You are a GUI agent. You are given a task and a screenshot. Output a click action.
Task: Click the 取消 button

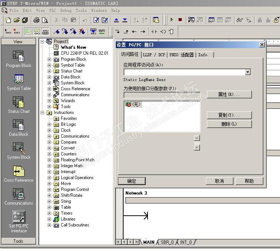[219, 181]
